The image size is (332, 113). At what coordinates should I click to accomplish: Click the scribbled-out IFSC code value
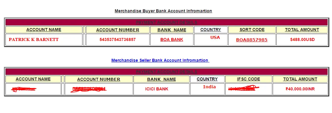244,89
